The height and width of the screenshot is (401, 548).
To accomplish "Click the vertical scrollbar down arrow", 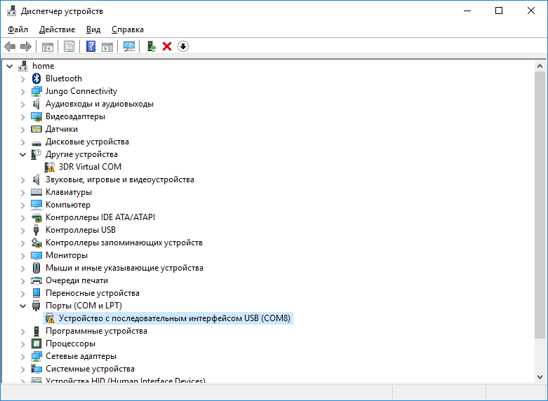I will pyautogui.click(x=540, y=376).
